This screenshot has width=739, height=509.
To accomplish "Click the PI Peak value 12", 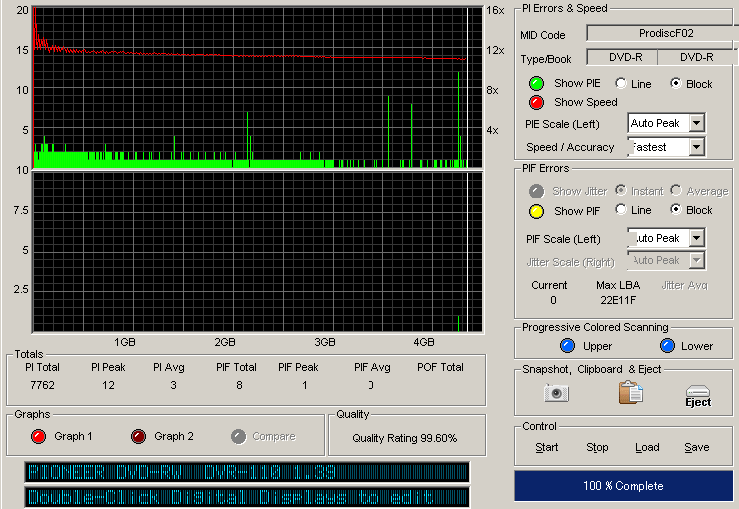I will (108, 385).
